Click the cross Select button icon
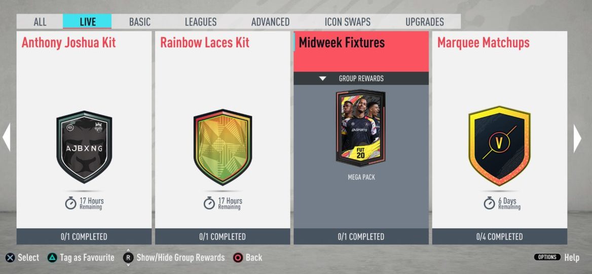This screenshot has width=592, height=274. pos(11,258)
